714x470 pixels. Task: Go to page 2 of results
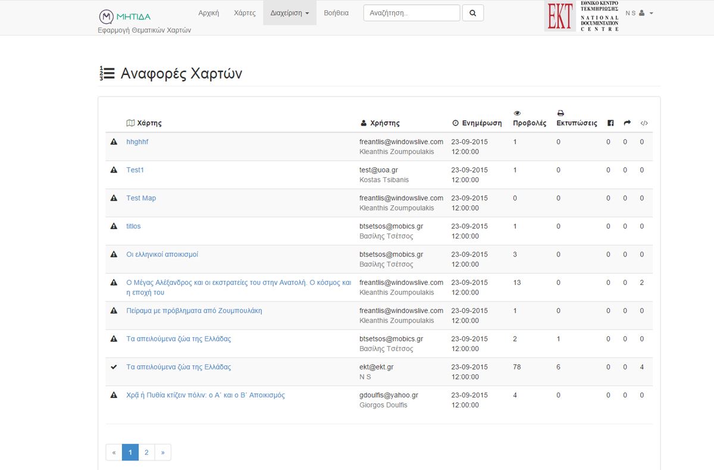[x=146, y=452]
